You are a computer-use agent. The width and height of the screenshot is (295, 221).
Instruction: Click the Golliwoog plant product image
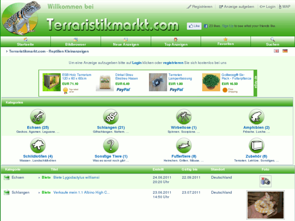click(x=211, y=82)
